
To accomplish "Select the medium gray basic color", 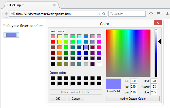I will [x=73, y=64].
